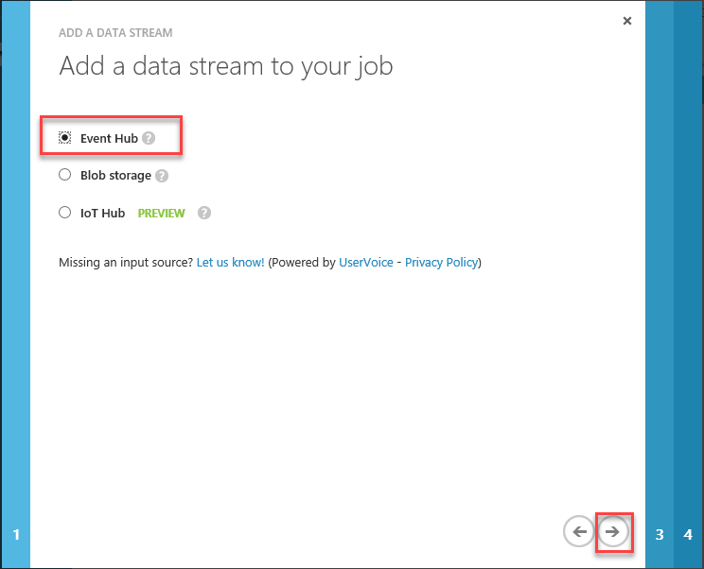Go to next step with right arrow

pos(613,532)
